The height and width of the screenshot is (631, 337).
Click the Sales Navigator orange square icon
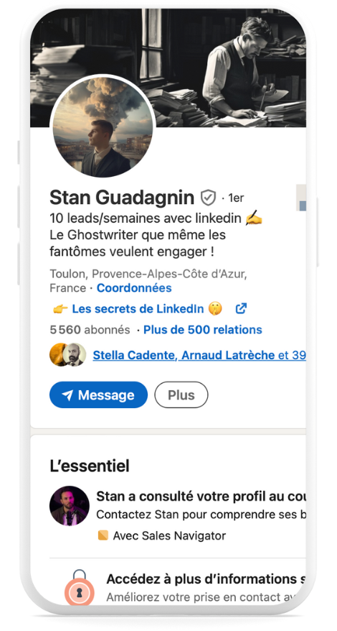point(103,535)
